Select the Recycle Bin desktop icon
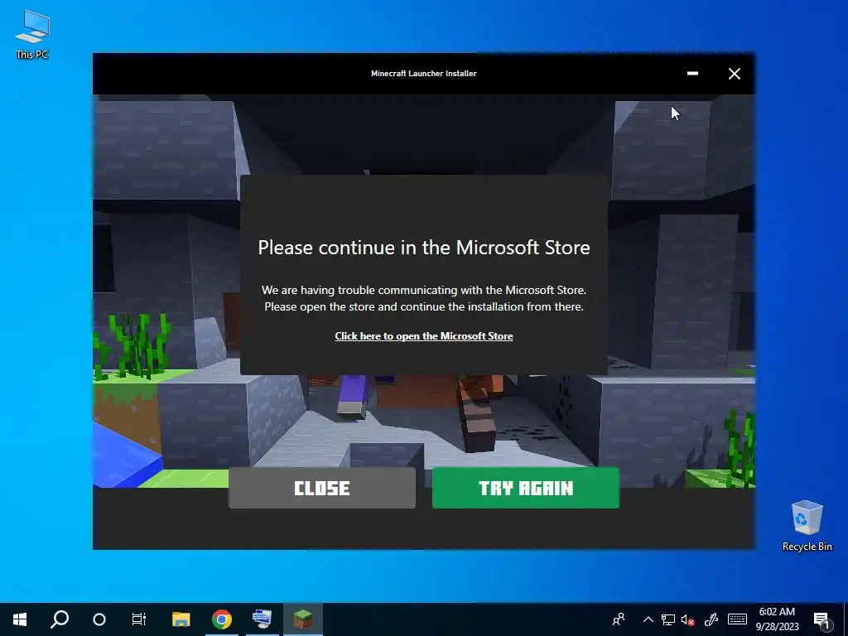Viewport: 848px width, 636px height. [807, 526]
